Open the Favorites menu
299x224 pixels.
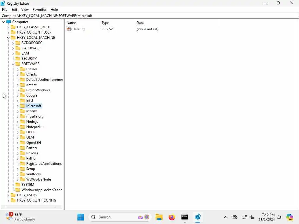(39, 10)
